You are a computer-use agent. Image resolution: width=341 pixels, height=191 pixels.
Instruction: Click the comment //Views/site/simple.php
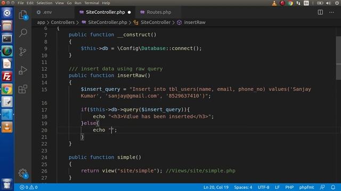(x=200, y=171)
